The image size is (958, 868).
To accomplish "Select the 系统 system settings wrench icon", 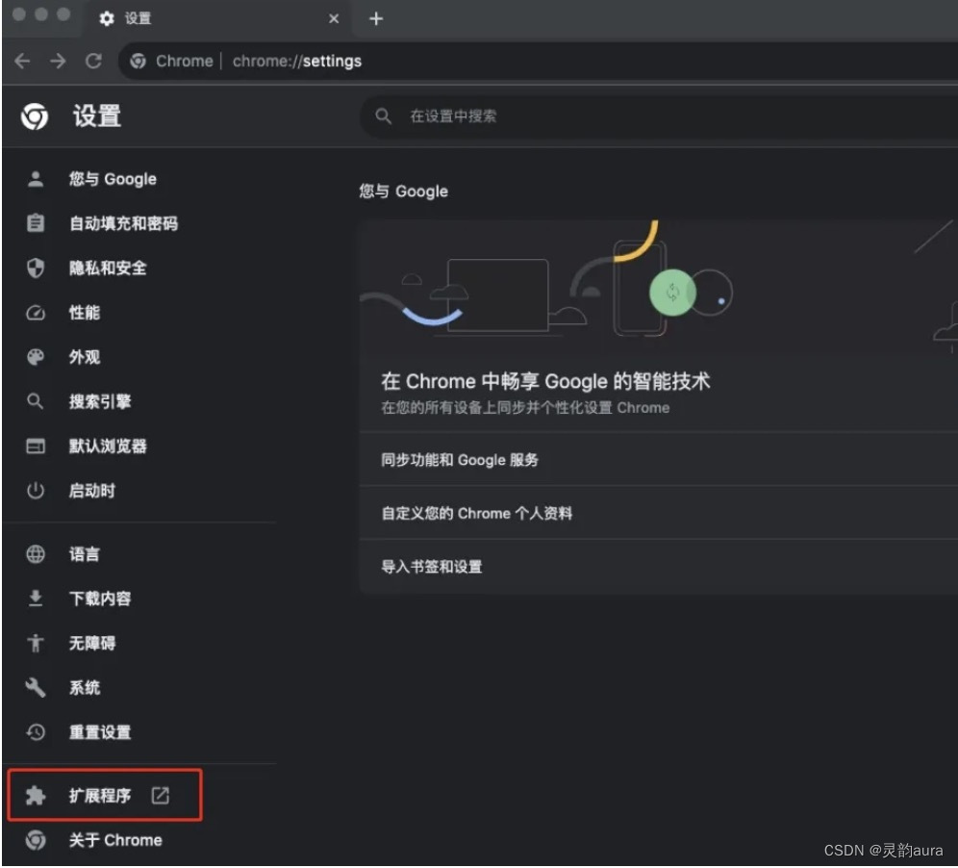I will pos(35,687).
